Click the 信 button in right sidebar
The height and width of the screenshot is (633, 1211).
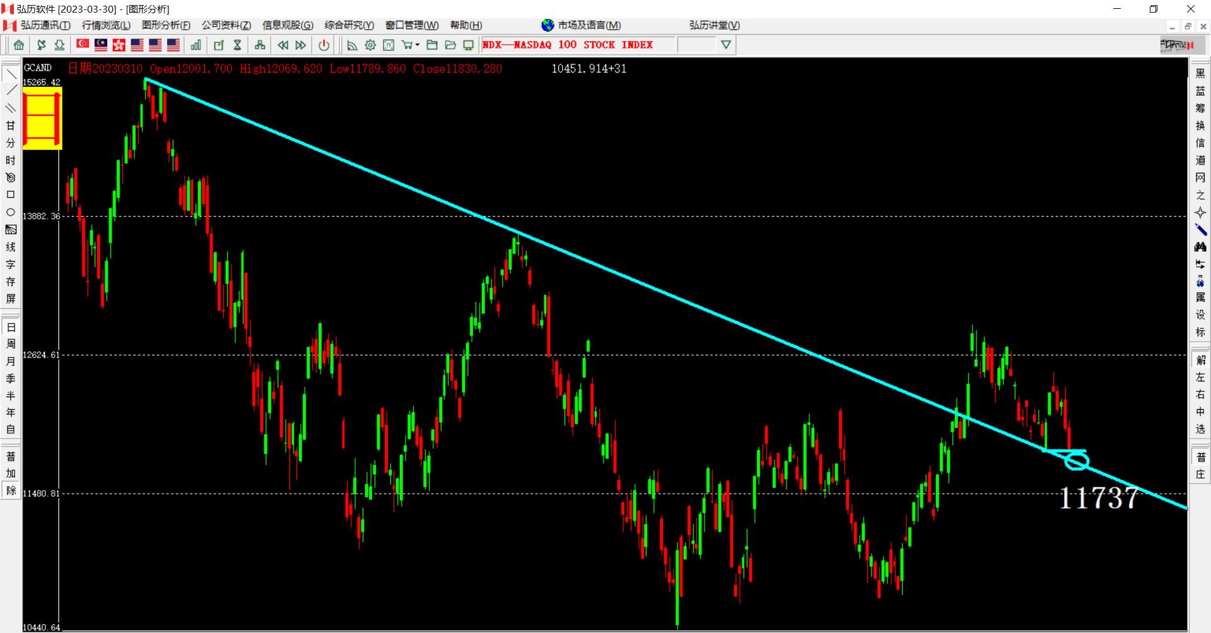[x=1200, y=143]
